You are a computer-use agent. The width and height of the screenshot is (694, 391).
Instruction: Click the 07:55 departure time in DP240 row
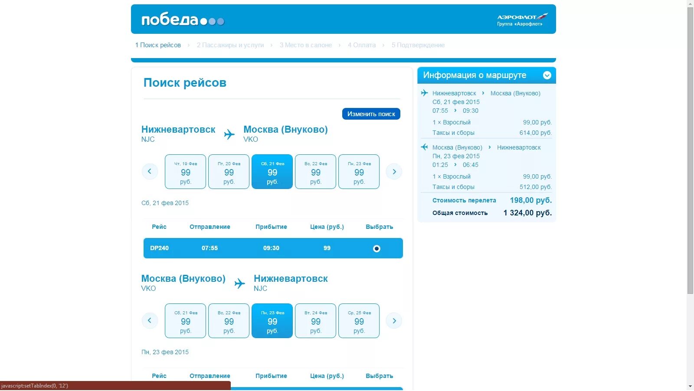coord(210,248)
